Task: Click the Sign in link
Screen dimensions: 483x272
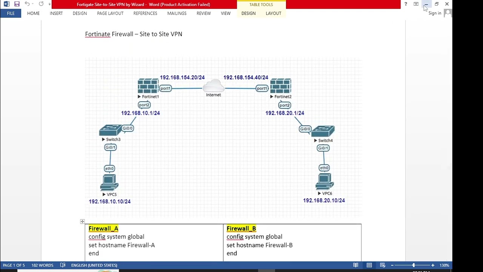Action: pos(435,13)
